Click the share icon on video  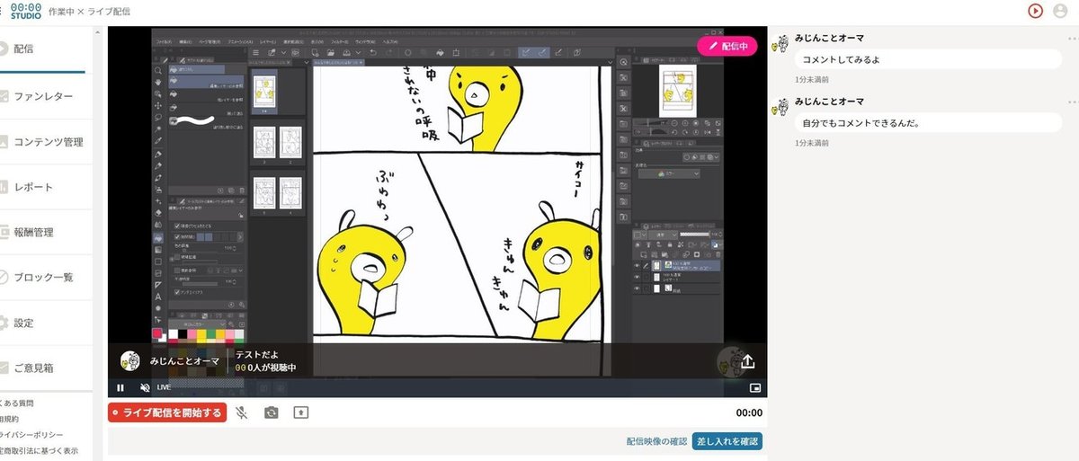click(748, 362)
